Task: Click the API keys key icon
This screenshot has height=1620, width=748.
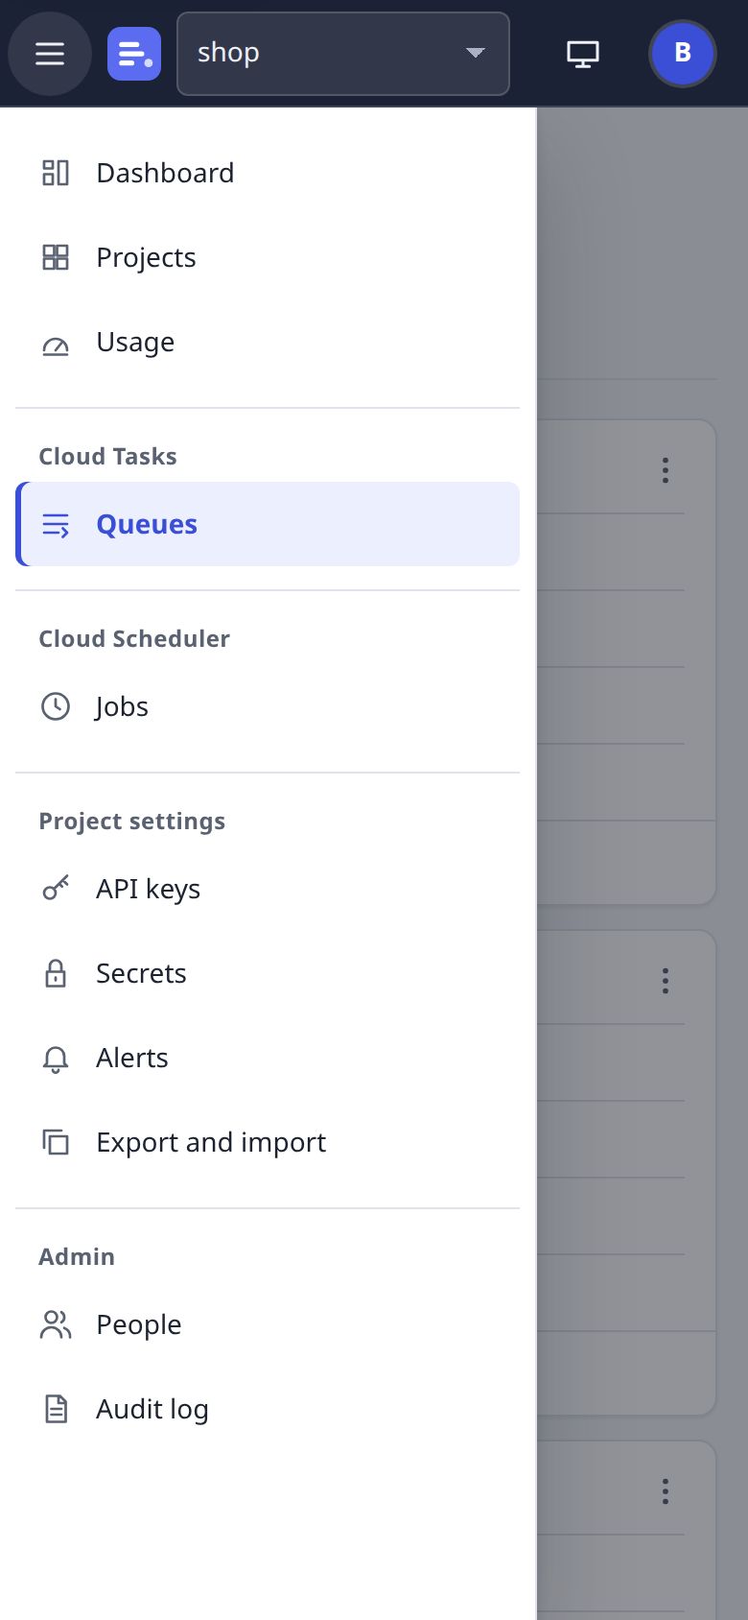Action: (x=56, y=889)
